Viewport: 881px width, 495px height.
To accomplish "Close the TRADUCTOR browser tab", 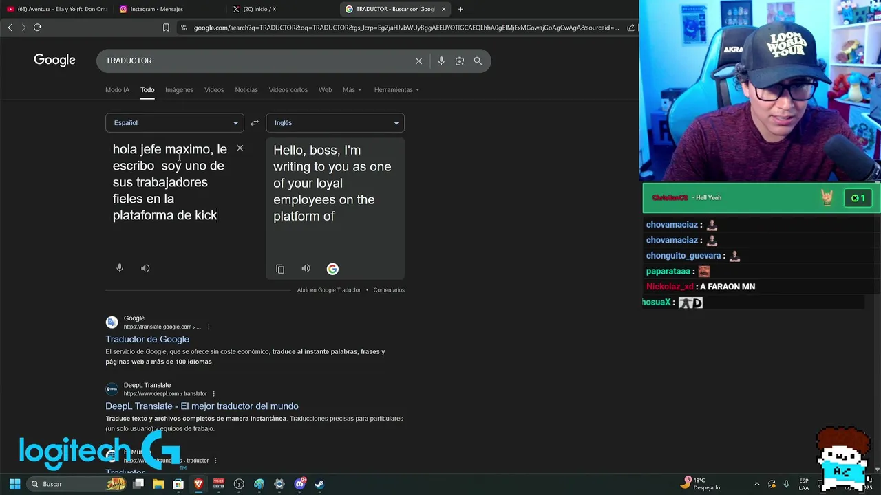I will (443, 9).
